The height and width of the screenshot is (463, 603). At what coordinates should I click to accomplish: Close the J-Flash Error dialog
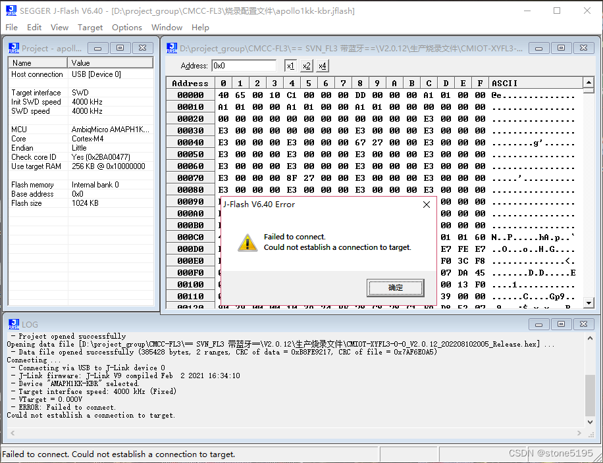427,205
